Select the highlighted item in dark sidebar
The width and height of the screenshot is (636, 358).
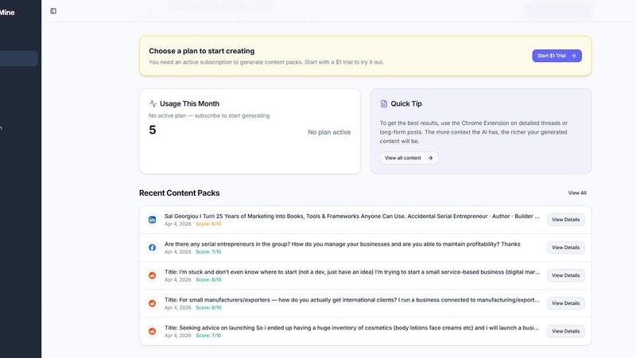tap(19, 58)
